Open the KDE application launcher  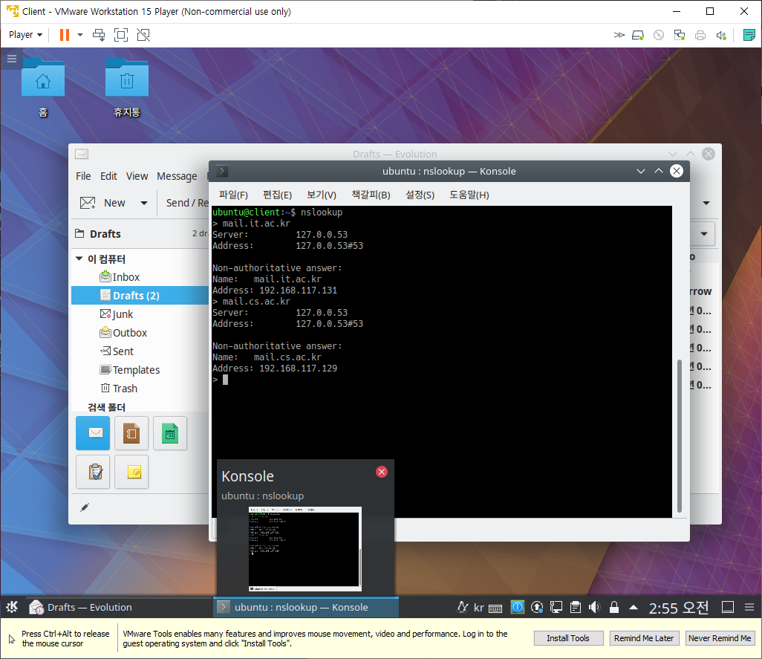click(12, 607)
